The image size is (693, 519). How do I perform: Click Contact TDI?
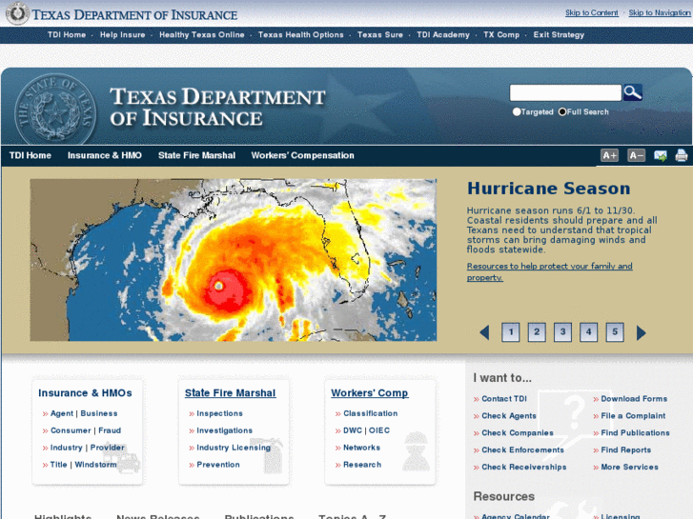point(504,398)
